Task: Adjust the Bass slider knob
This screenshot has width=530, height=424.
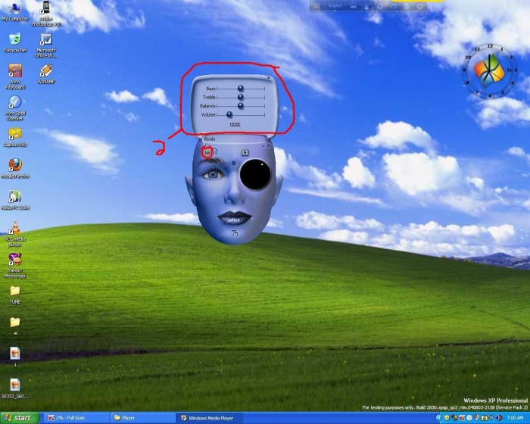Action: pyautogui.click(x=241, y=89)
